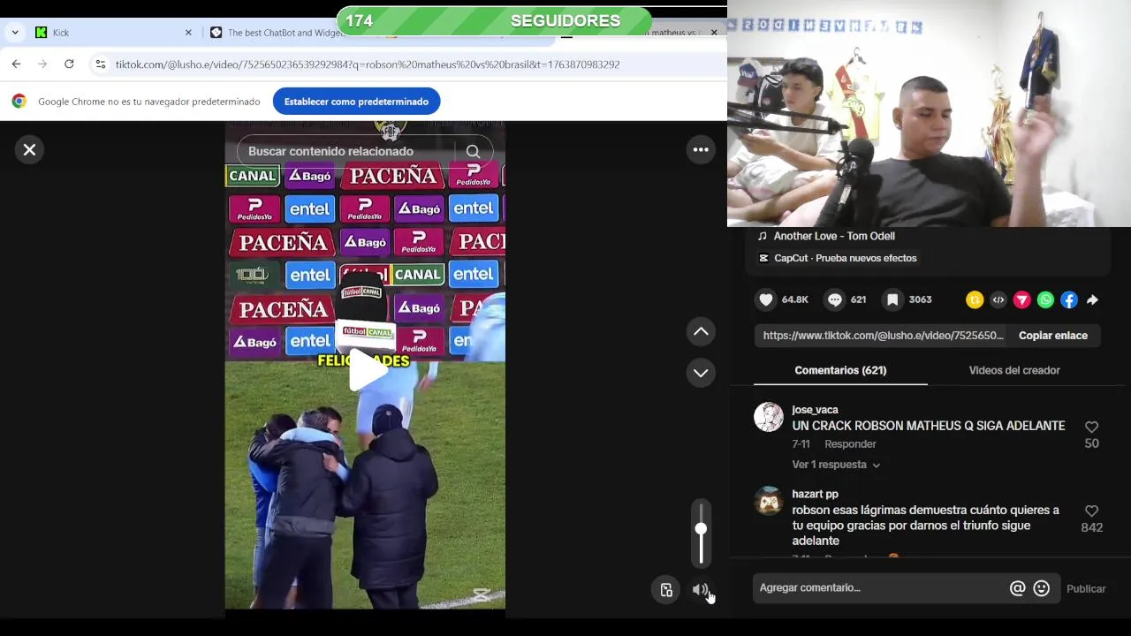Click the Chrome back arrow

[16, 64]
